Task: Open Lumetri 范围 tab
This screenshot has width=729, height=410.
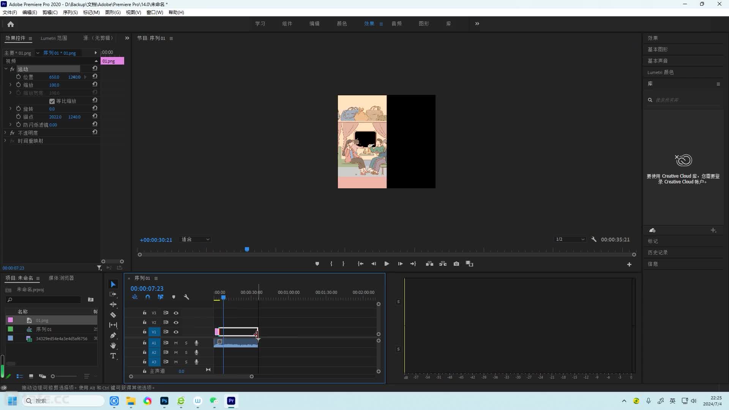Action: pyautogui.click(x=54, y=38)
